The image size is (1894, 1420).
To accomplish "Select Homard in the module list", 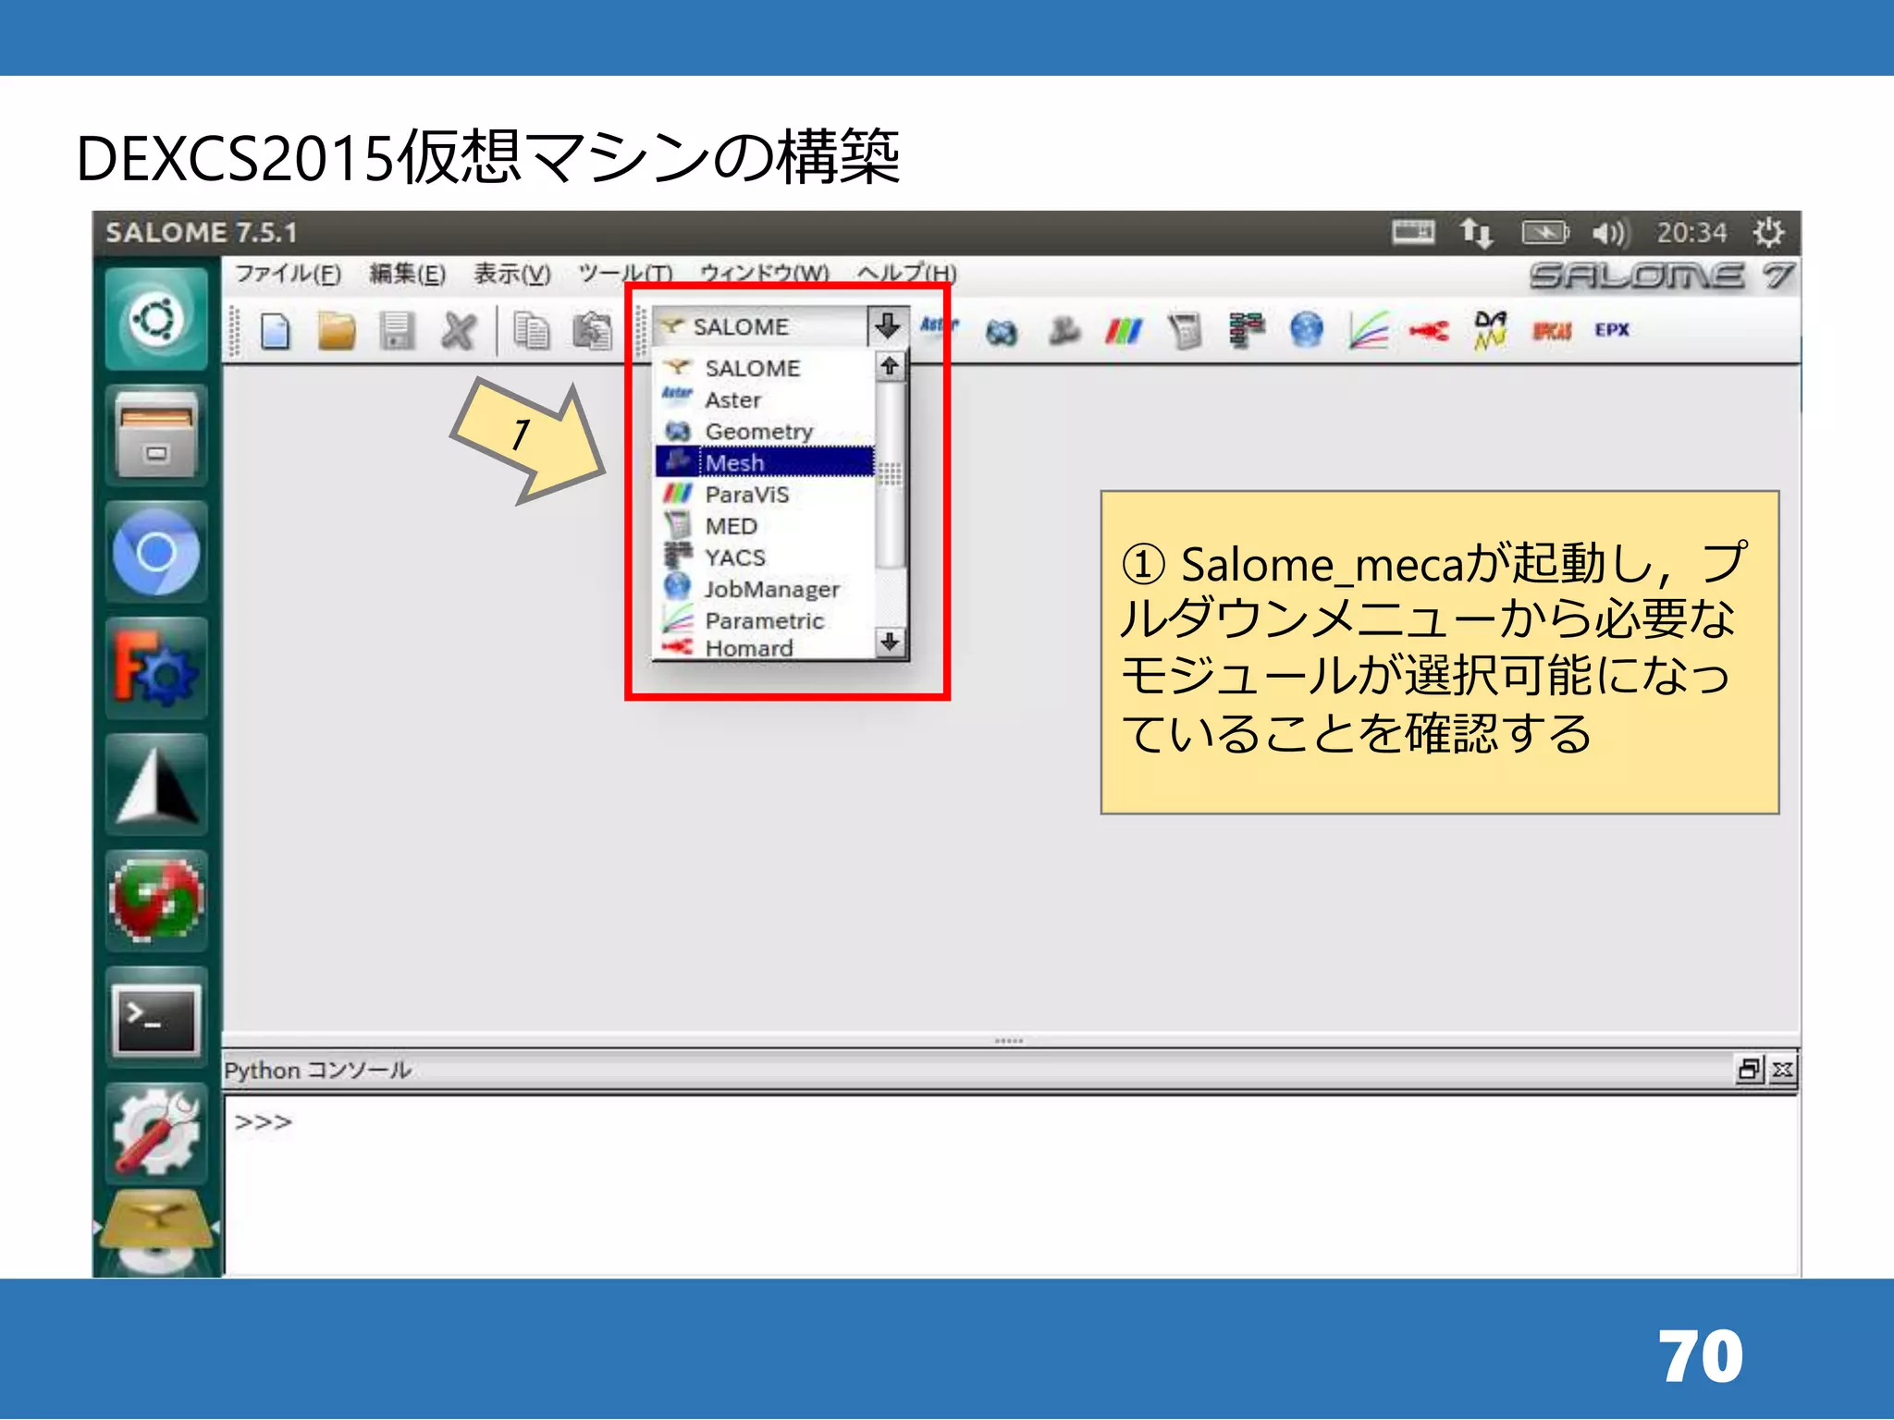I will [x=766, y=648].
